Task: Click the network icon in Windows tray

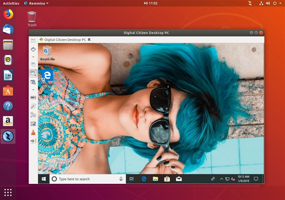Action: click(227, 179)
